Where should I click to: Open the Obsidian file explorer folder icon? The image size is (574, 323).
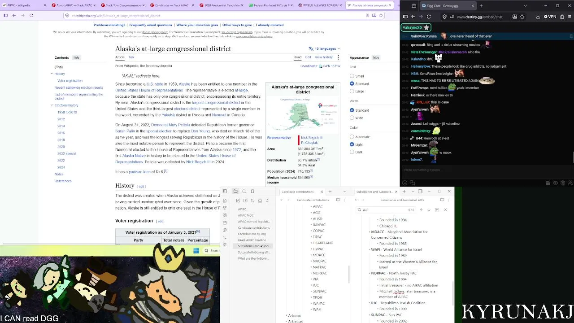(x=235, y=192)
